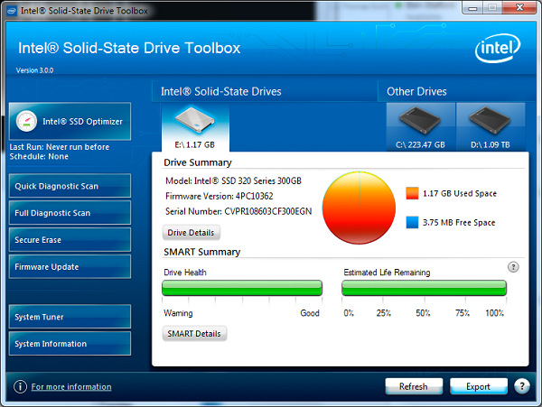Click the orange Used Space swatch

[413, 193]
